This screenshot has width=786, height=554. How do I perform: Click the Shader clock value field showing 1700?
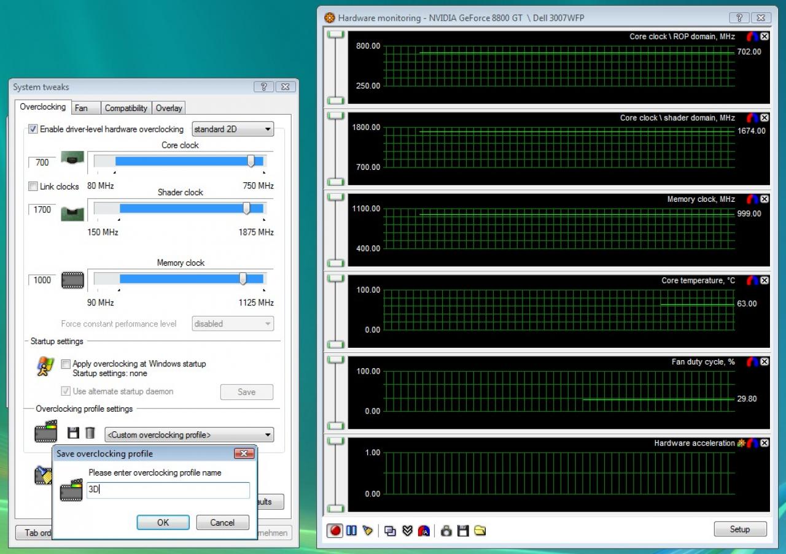click(x=42, y=210)
